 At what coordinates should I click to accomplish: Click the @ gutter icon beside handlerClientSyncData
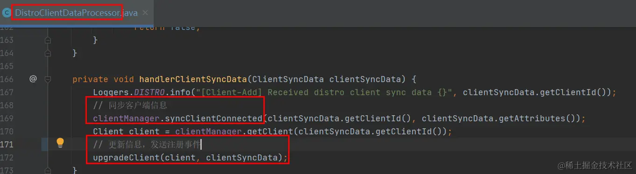[x=33, y=79]
